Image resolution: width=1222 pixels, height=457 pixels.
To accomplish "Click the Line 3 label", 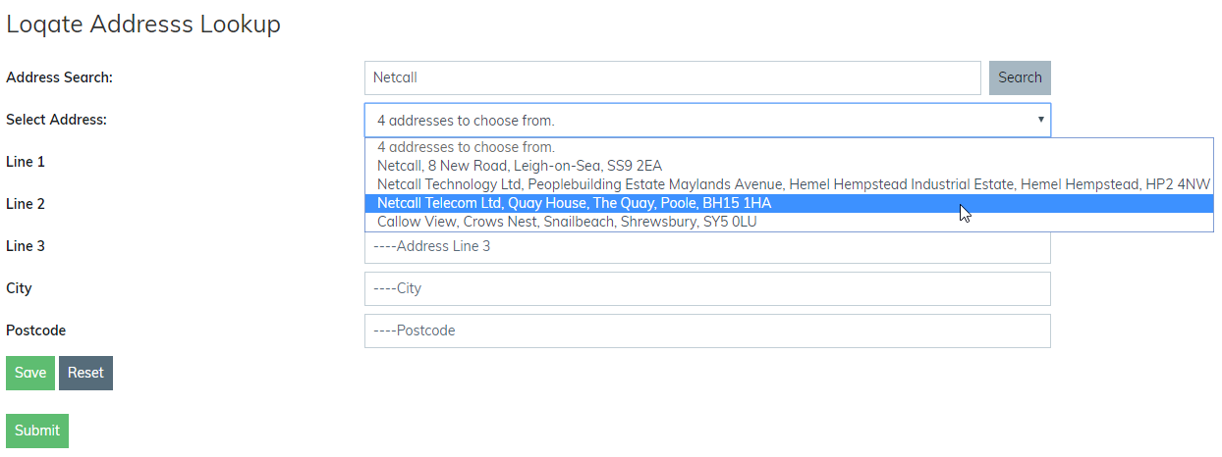I will pos(26,246).
